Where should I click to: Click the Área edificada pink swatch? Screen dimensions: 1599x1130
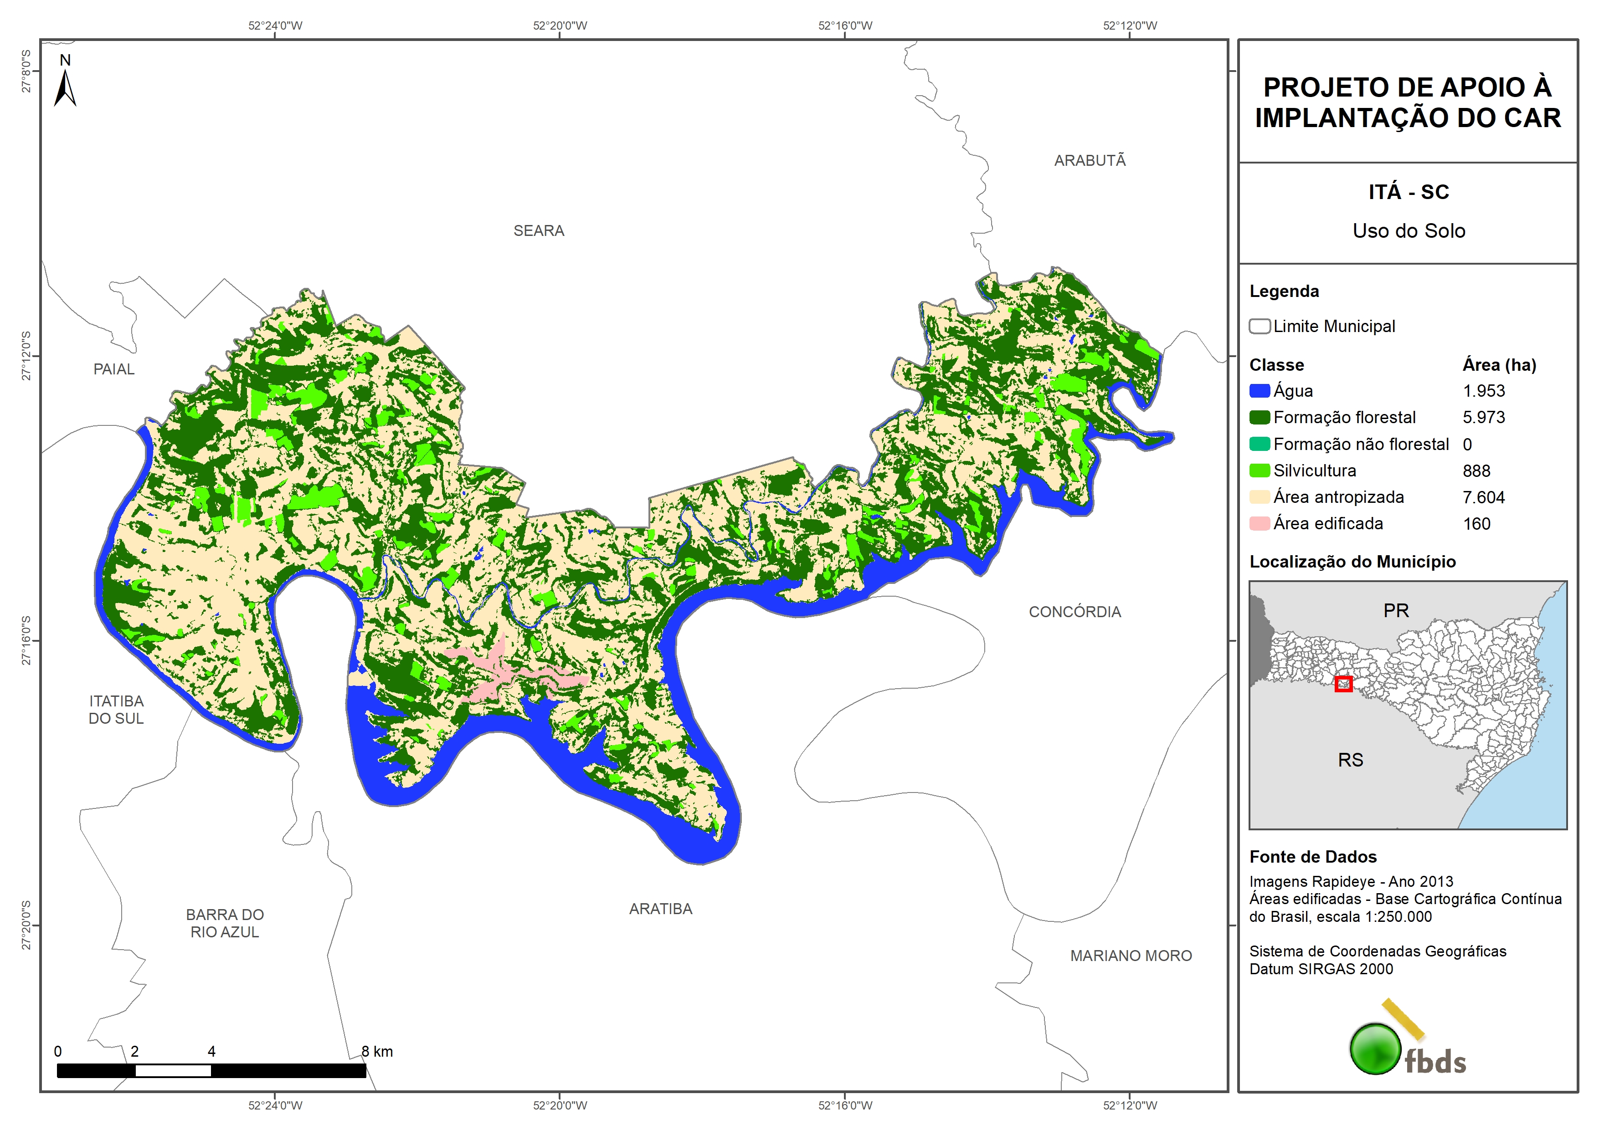tap(1259, 524)
